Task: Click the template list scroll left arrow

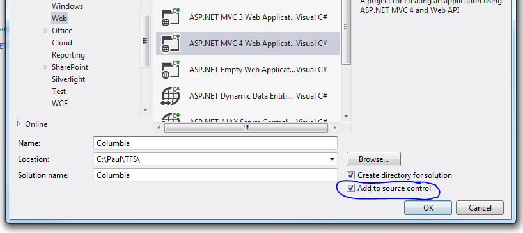Action: point(159,128)
